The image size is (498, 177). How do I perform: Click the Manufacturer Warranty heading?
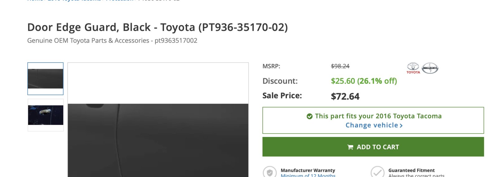click(308, 170)
